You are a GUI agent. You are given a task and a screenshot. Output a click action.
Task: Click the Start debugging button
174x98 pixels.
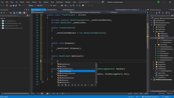coord(54,5)
